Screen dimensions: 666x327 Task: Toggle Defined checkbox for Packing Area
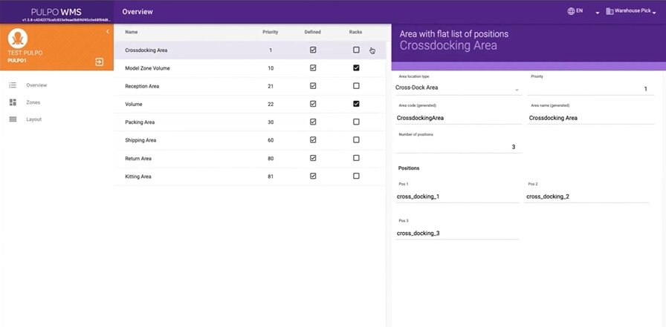[313, 122]
